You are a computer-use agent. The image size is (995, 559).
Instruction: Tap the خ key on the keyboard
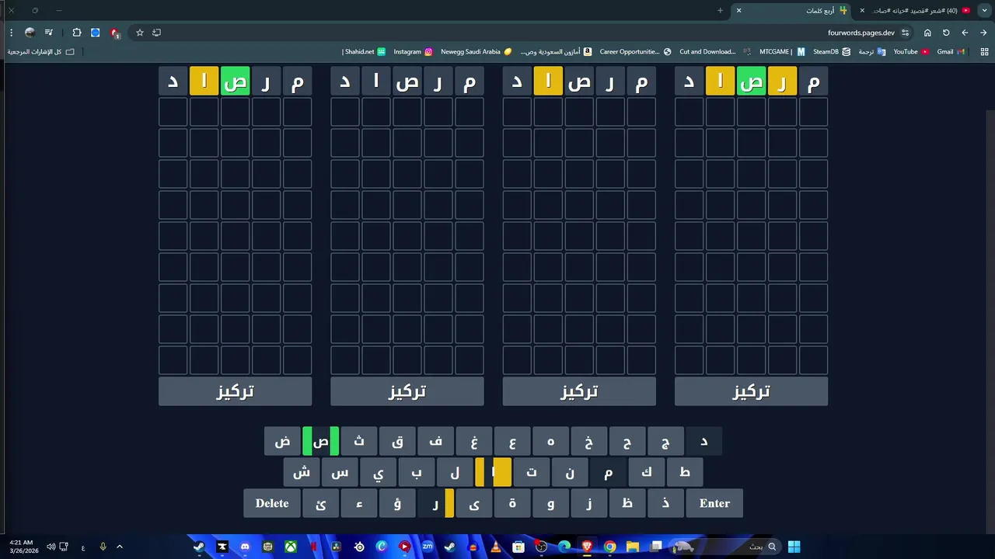coord(588,441)
